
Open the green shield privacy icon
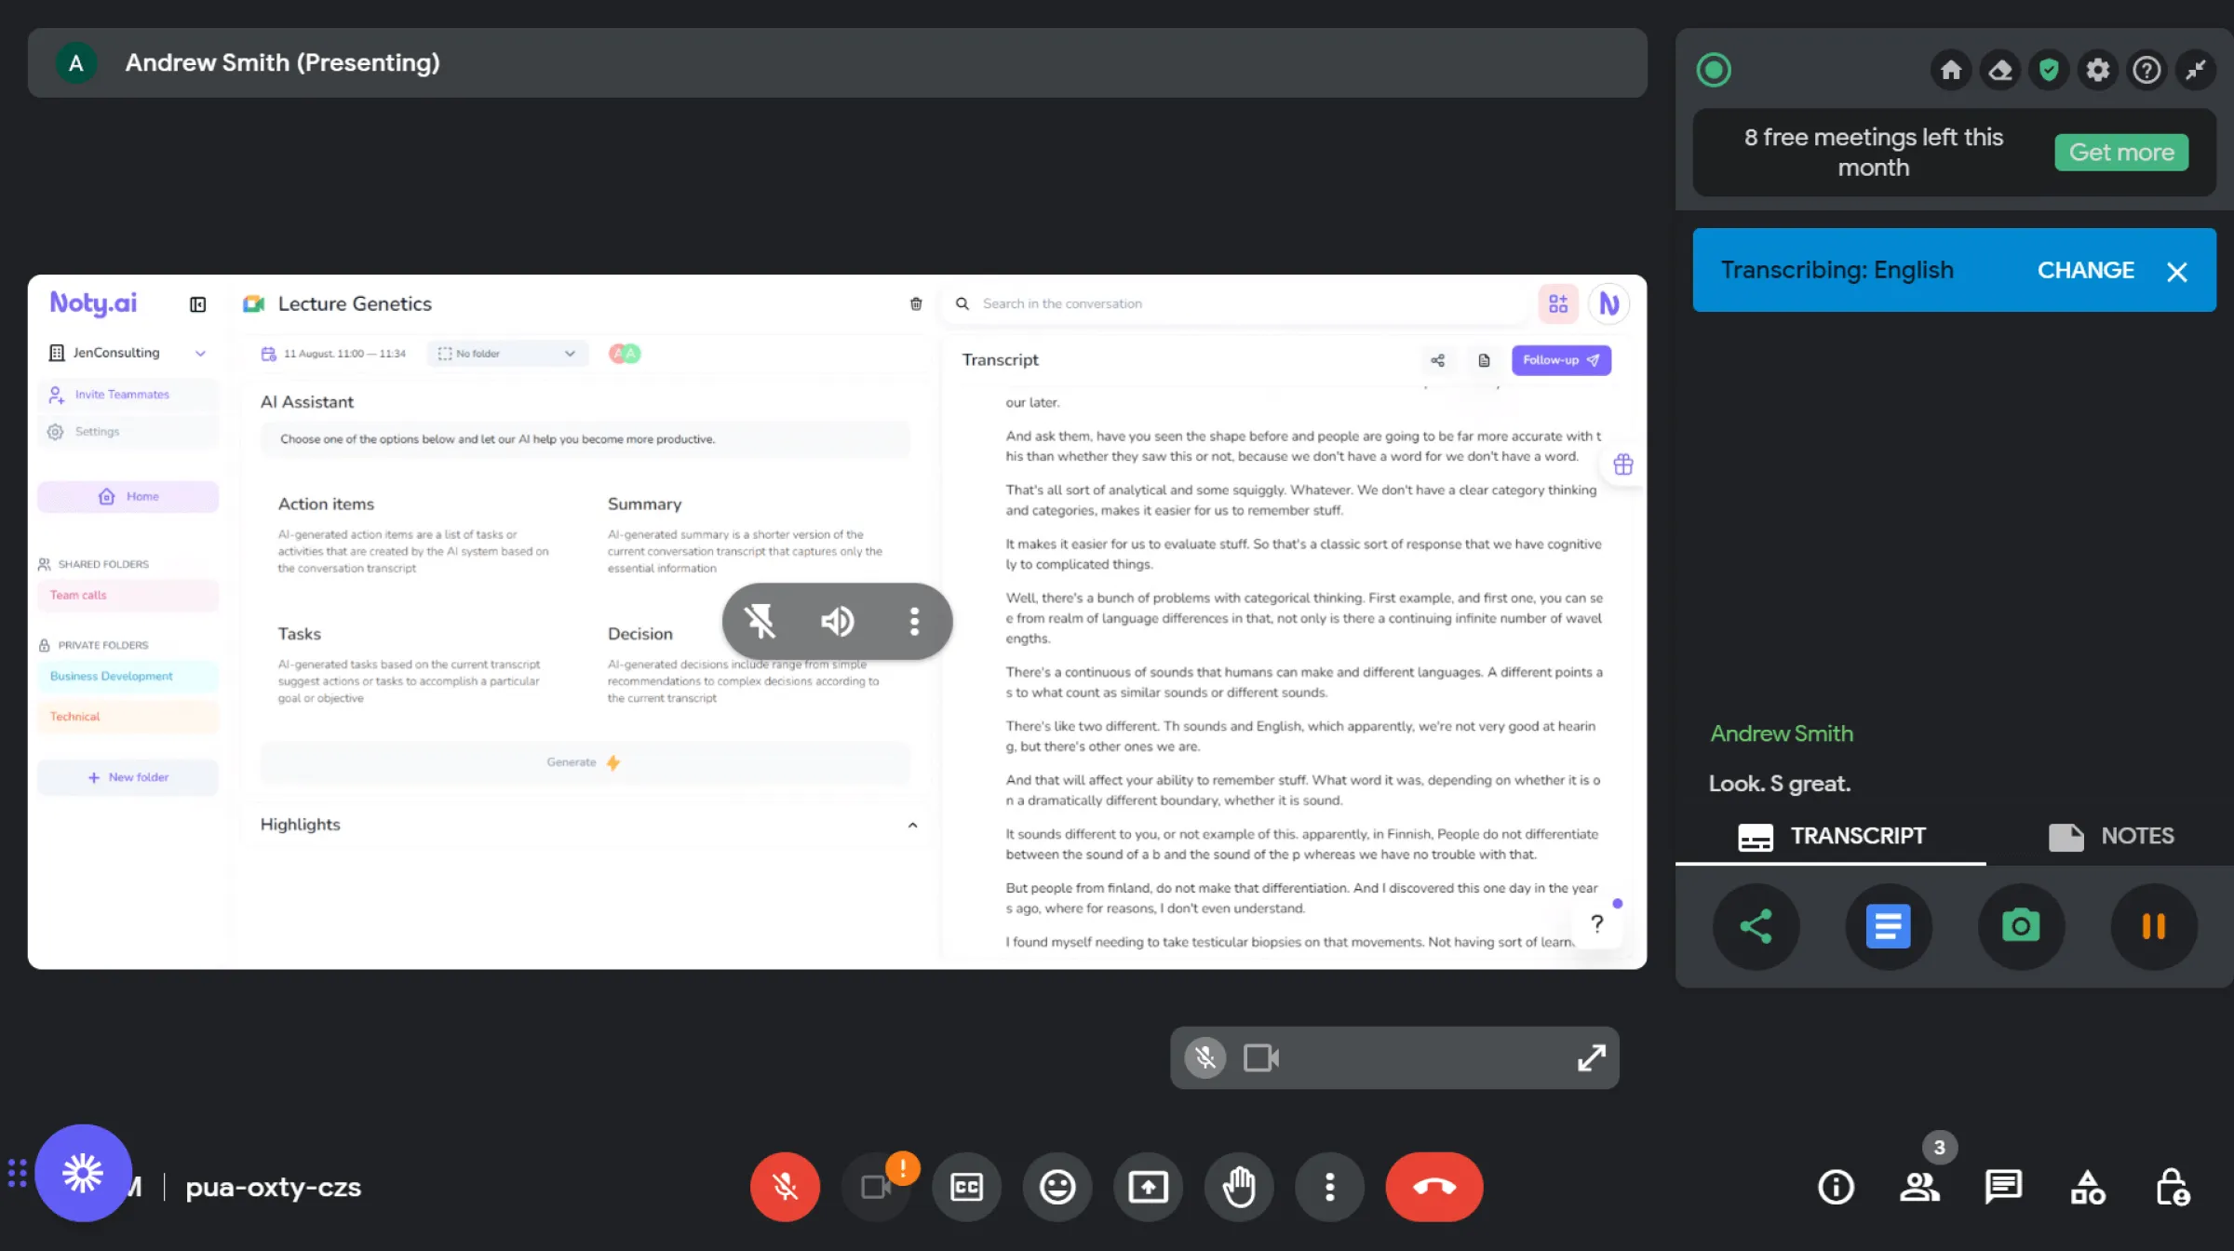click(2049, 70)
